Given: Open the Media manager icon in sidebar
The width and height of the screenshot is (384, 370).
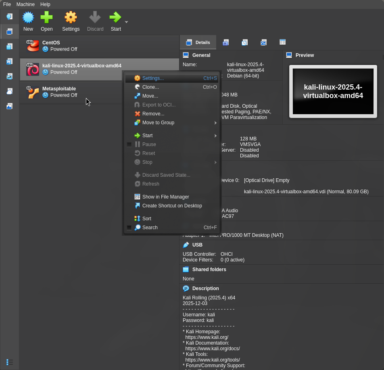Looking at the screenshot, I should click(x=10, y=61).
